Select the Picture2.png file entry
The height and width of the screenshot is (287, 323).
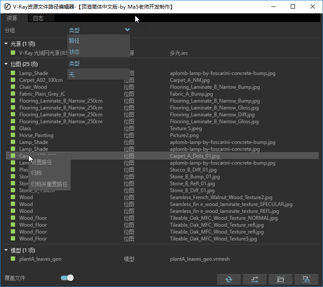[x=184, y=135]
